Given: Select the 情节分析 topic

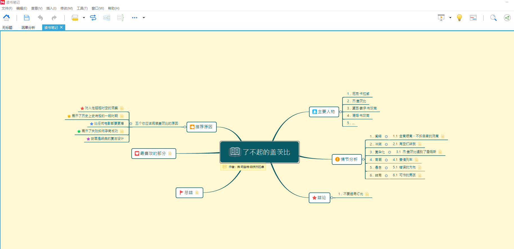Looking at the screenshot, I should click(347, 159).
